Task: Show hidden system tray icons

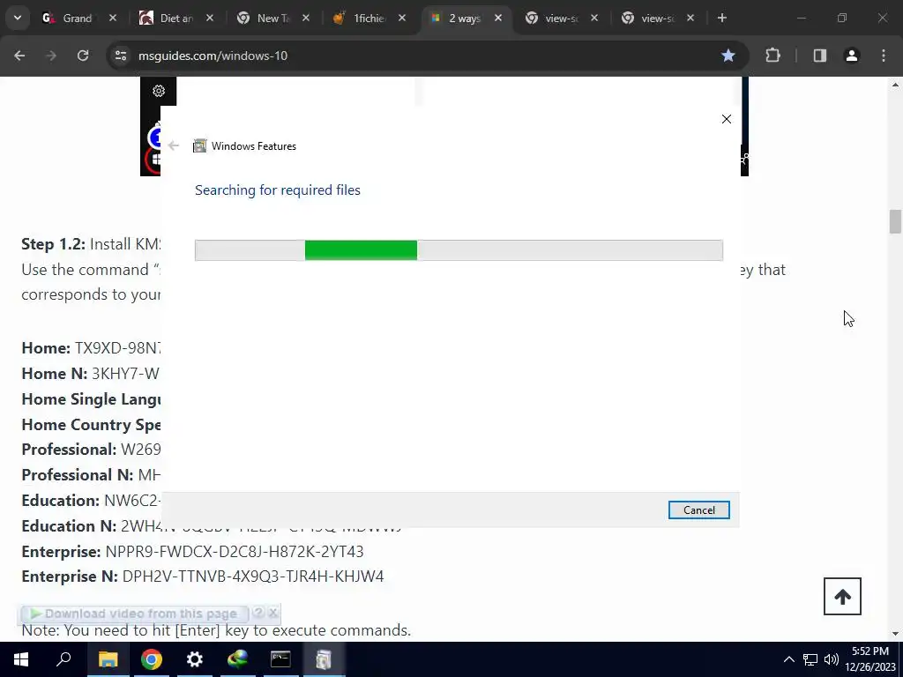Action: pyautogui.click(x=789, y=659)
